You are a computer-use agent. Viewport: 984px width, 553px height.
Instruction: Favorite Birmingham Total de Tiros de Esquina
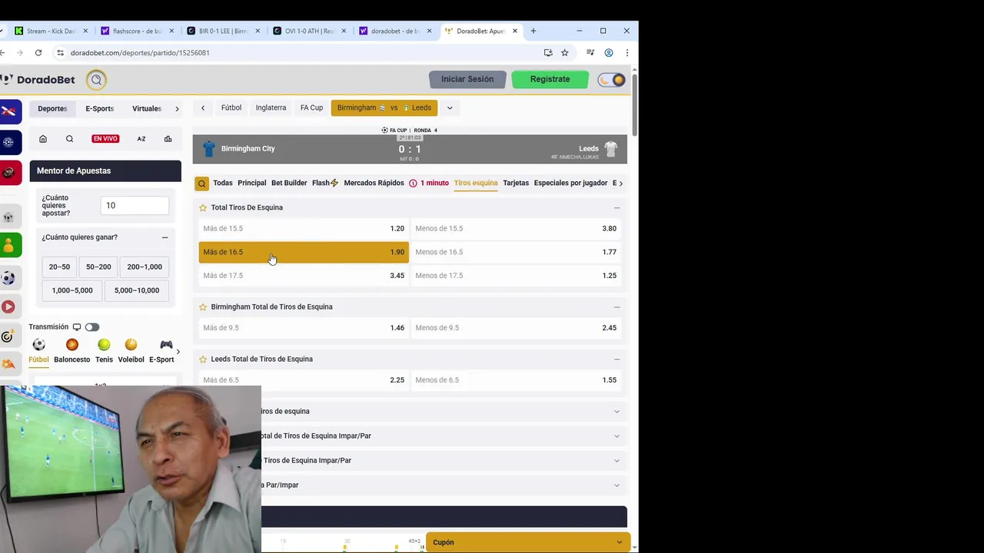pos(203,306)
